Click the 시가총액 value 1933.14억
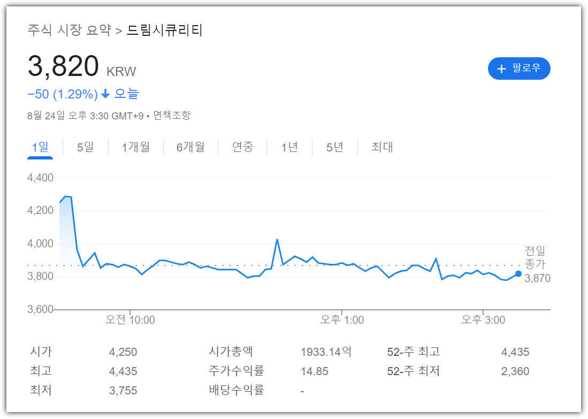The height and width of the screenshot is (419, 588). coord(326,352)
